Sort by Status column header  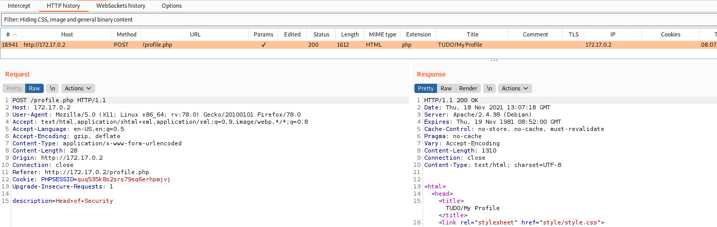coord(321,34)
